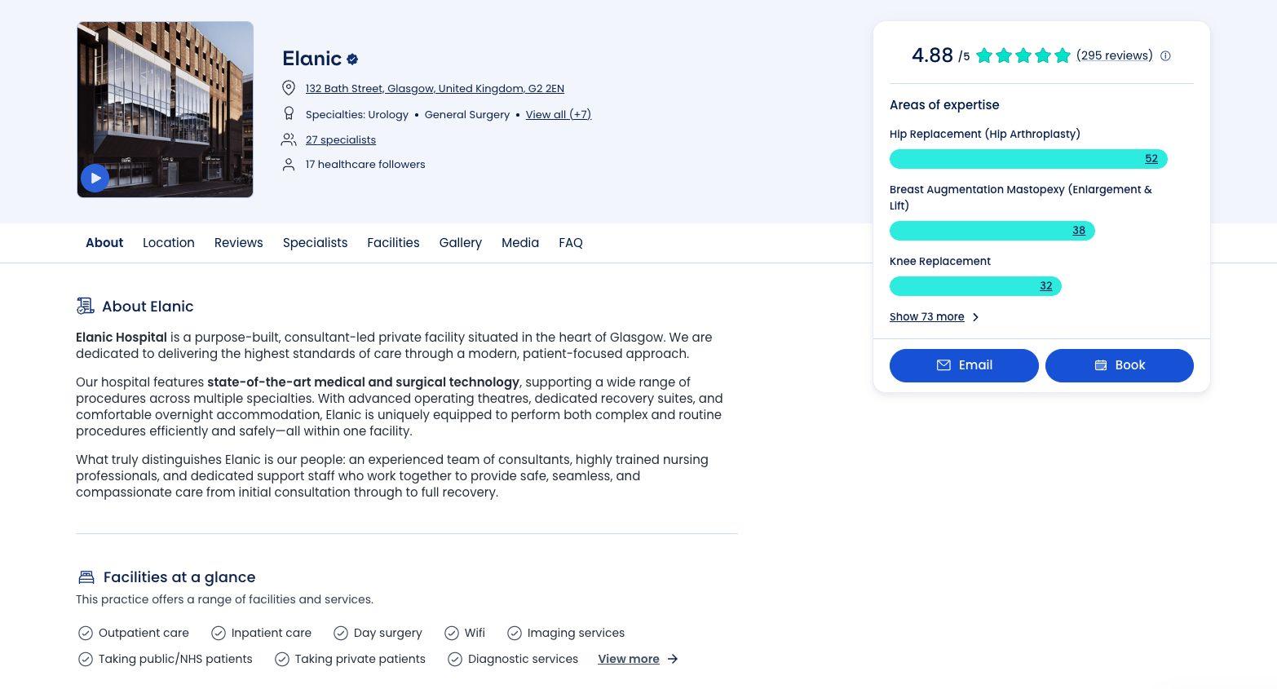Click the 'Areas of expertise' heading

pos(944,105)
